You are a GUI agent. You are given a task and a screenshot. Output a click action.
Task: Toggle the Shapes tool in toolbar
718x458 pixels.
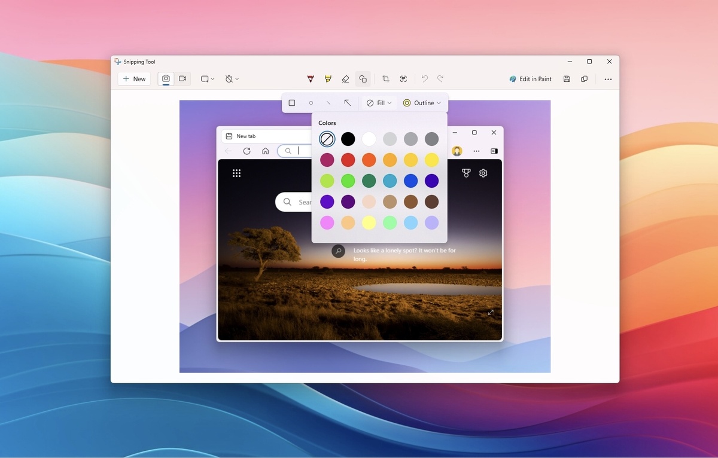(x=363, y=79)
